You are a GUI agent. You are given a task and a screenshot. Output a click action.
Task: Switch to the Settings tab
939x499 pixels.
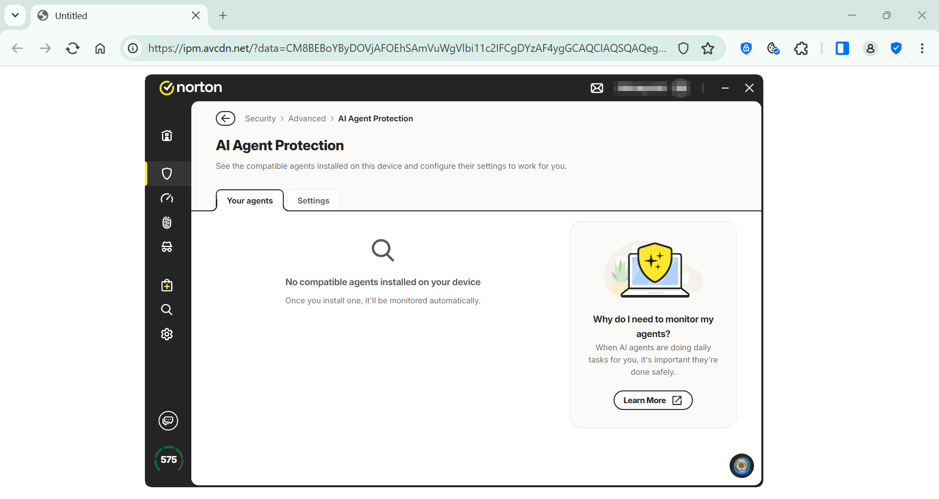pyautogui.click(x=313, y=201)
